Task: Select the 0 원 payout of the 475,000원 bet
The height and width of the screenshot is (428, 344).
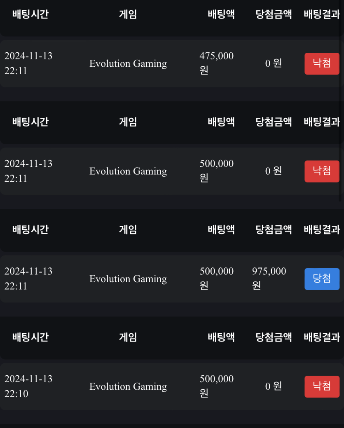Action: (x=274, y=63)
